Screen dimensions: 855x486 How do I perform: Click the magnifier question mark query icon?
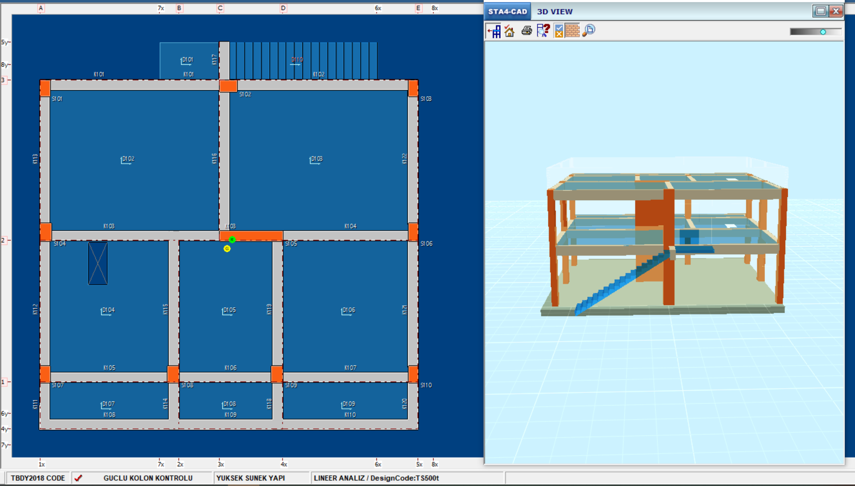542,31
